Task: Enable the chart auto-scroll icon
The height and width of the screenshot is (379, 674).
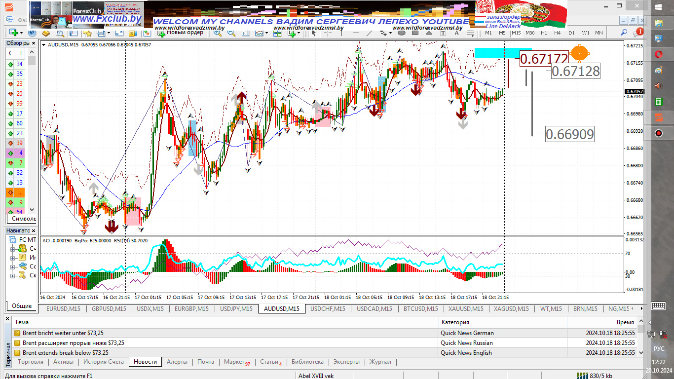Action: pyautogui.click(x=245, y=33)
